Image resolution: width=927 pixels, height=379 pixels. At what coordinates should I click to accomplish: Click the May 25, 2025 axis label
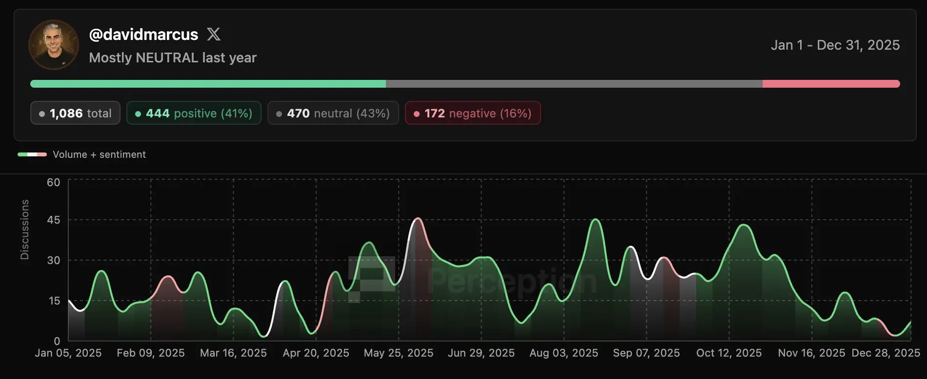(x=399, y=353)
